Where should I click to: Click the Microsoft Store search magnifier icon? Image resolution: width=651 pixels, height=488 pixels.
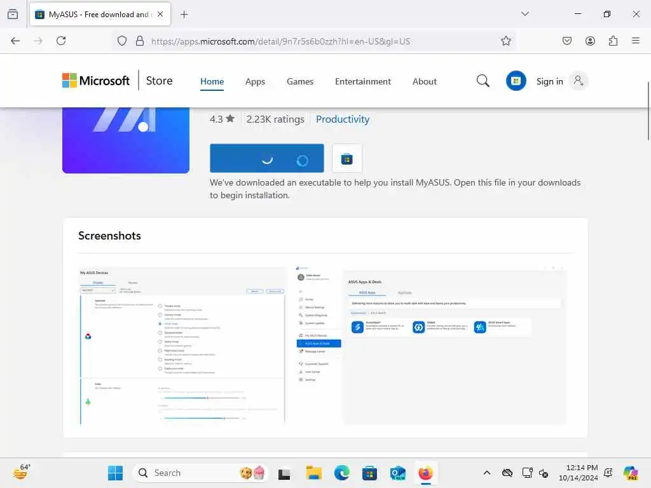click(483, 81)
